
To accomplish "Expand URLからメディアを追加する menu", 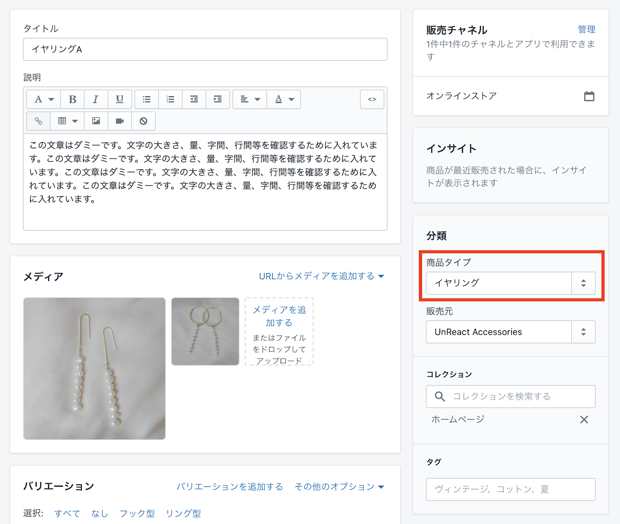I will click(x=321, y=276).
